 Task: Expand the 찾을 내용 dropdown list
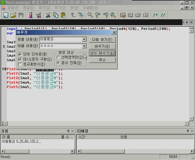84,39
